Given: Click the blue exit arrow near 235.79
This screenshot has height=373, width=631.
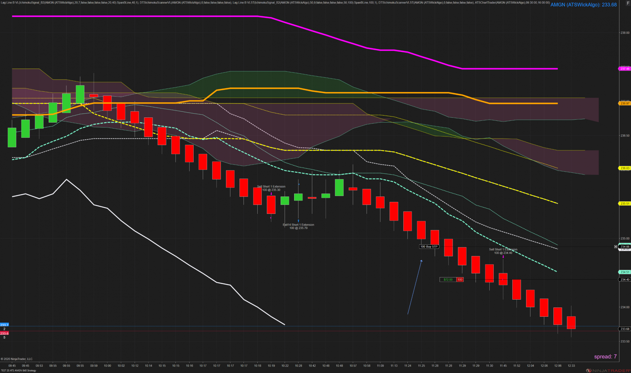Looking at the screenshot, I should click(x=298, y=221).
